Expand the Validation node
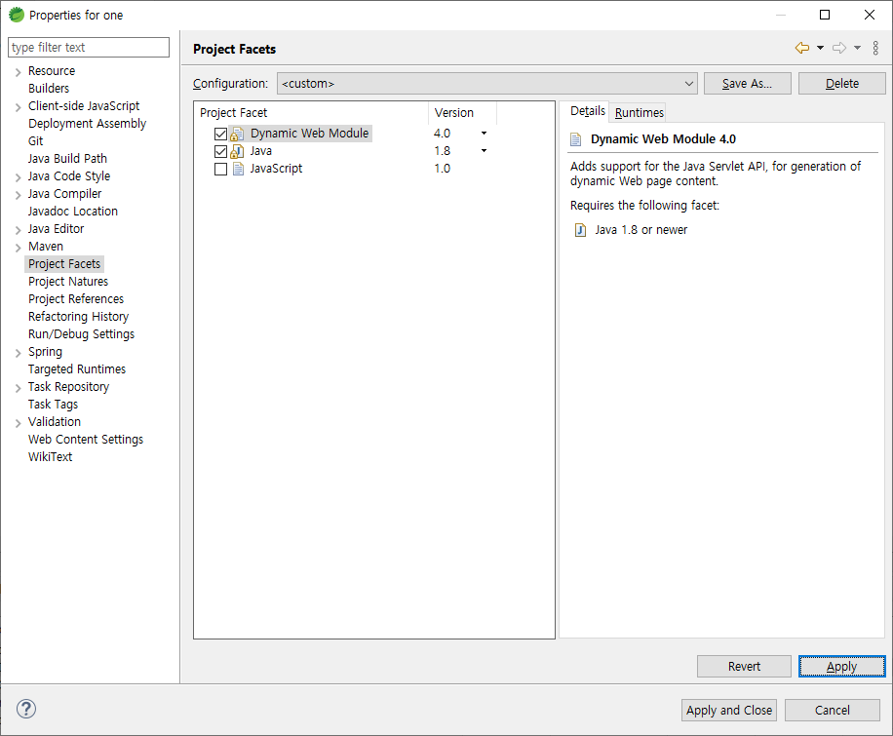This screenshot has height=736, width=893. 18,423
